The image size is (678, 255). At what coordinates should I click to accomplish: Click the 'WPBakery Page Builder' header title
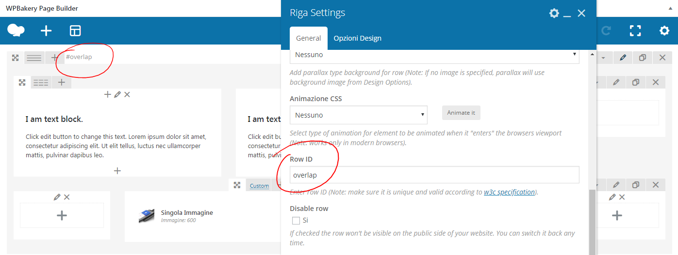pyautogui.click(x=42, y=8)
